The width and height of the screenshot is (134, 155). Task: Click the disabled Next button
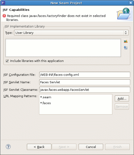pyautogui.click(x=64, y=147)
